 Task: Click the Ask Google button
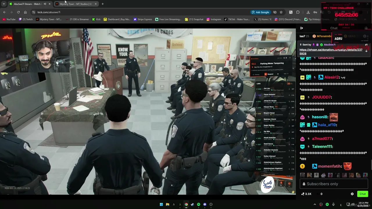(260, 12)
